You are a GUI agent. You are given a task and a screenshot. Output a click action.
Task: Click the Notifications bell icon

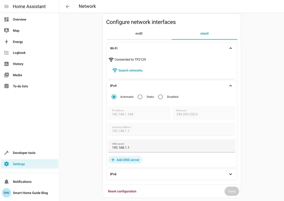pos(6,181)
